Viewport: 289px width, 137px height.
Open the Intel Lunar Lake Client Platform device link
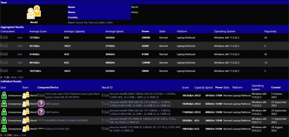tap(72, 96)
